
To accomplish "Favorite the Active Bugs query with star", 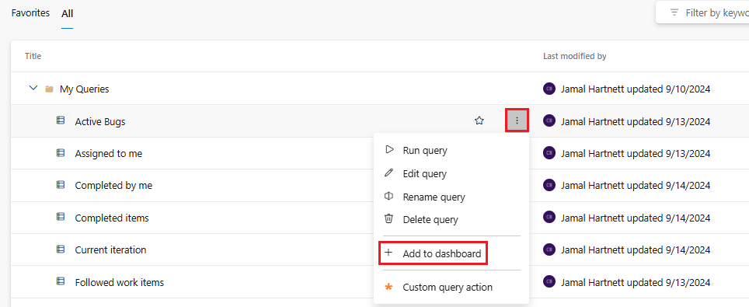I will [x=479, y=121].
